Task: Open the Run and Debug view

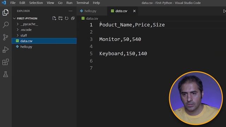Action: (x=6, y=49)
